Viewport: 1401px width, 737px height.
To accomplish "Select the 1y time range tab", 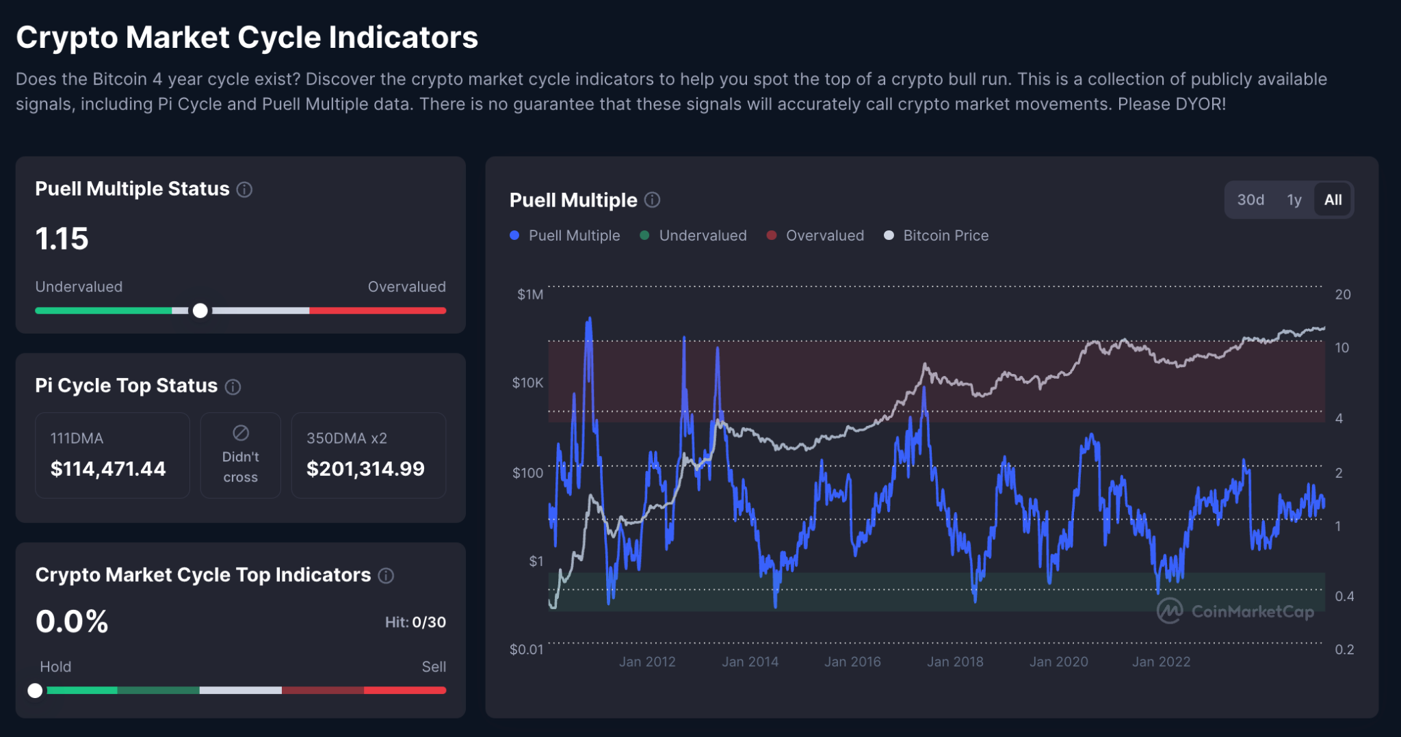I will [1294, 200].
